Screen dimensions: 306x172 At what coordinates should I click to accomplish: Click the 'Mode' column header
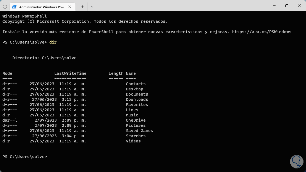pyautogui.click(x=7, y=73)
